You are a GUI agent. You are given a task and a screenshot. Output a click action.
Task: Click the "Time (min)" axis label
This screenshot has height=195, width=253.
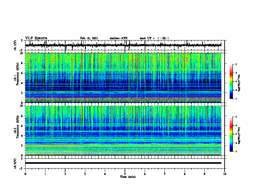point(128,177)
